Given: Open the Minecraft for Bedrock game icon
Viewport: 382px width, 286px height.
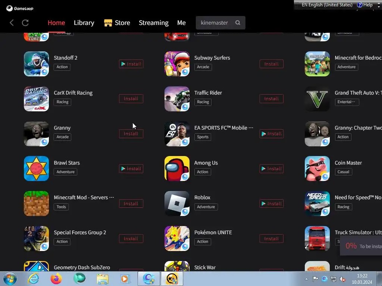Looking at the screenshot, I should click(317, 64).
